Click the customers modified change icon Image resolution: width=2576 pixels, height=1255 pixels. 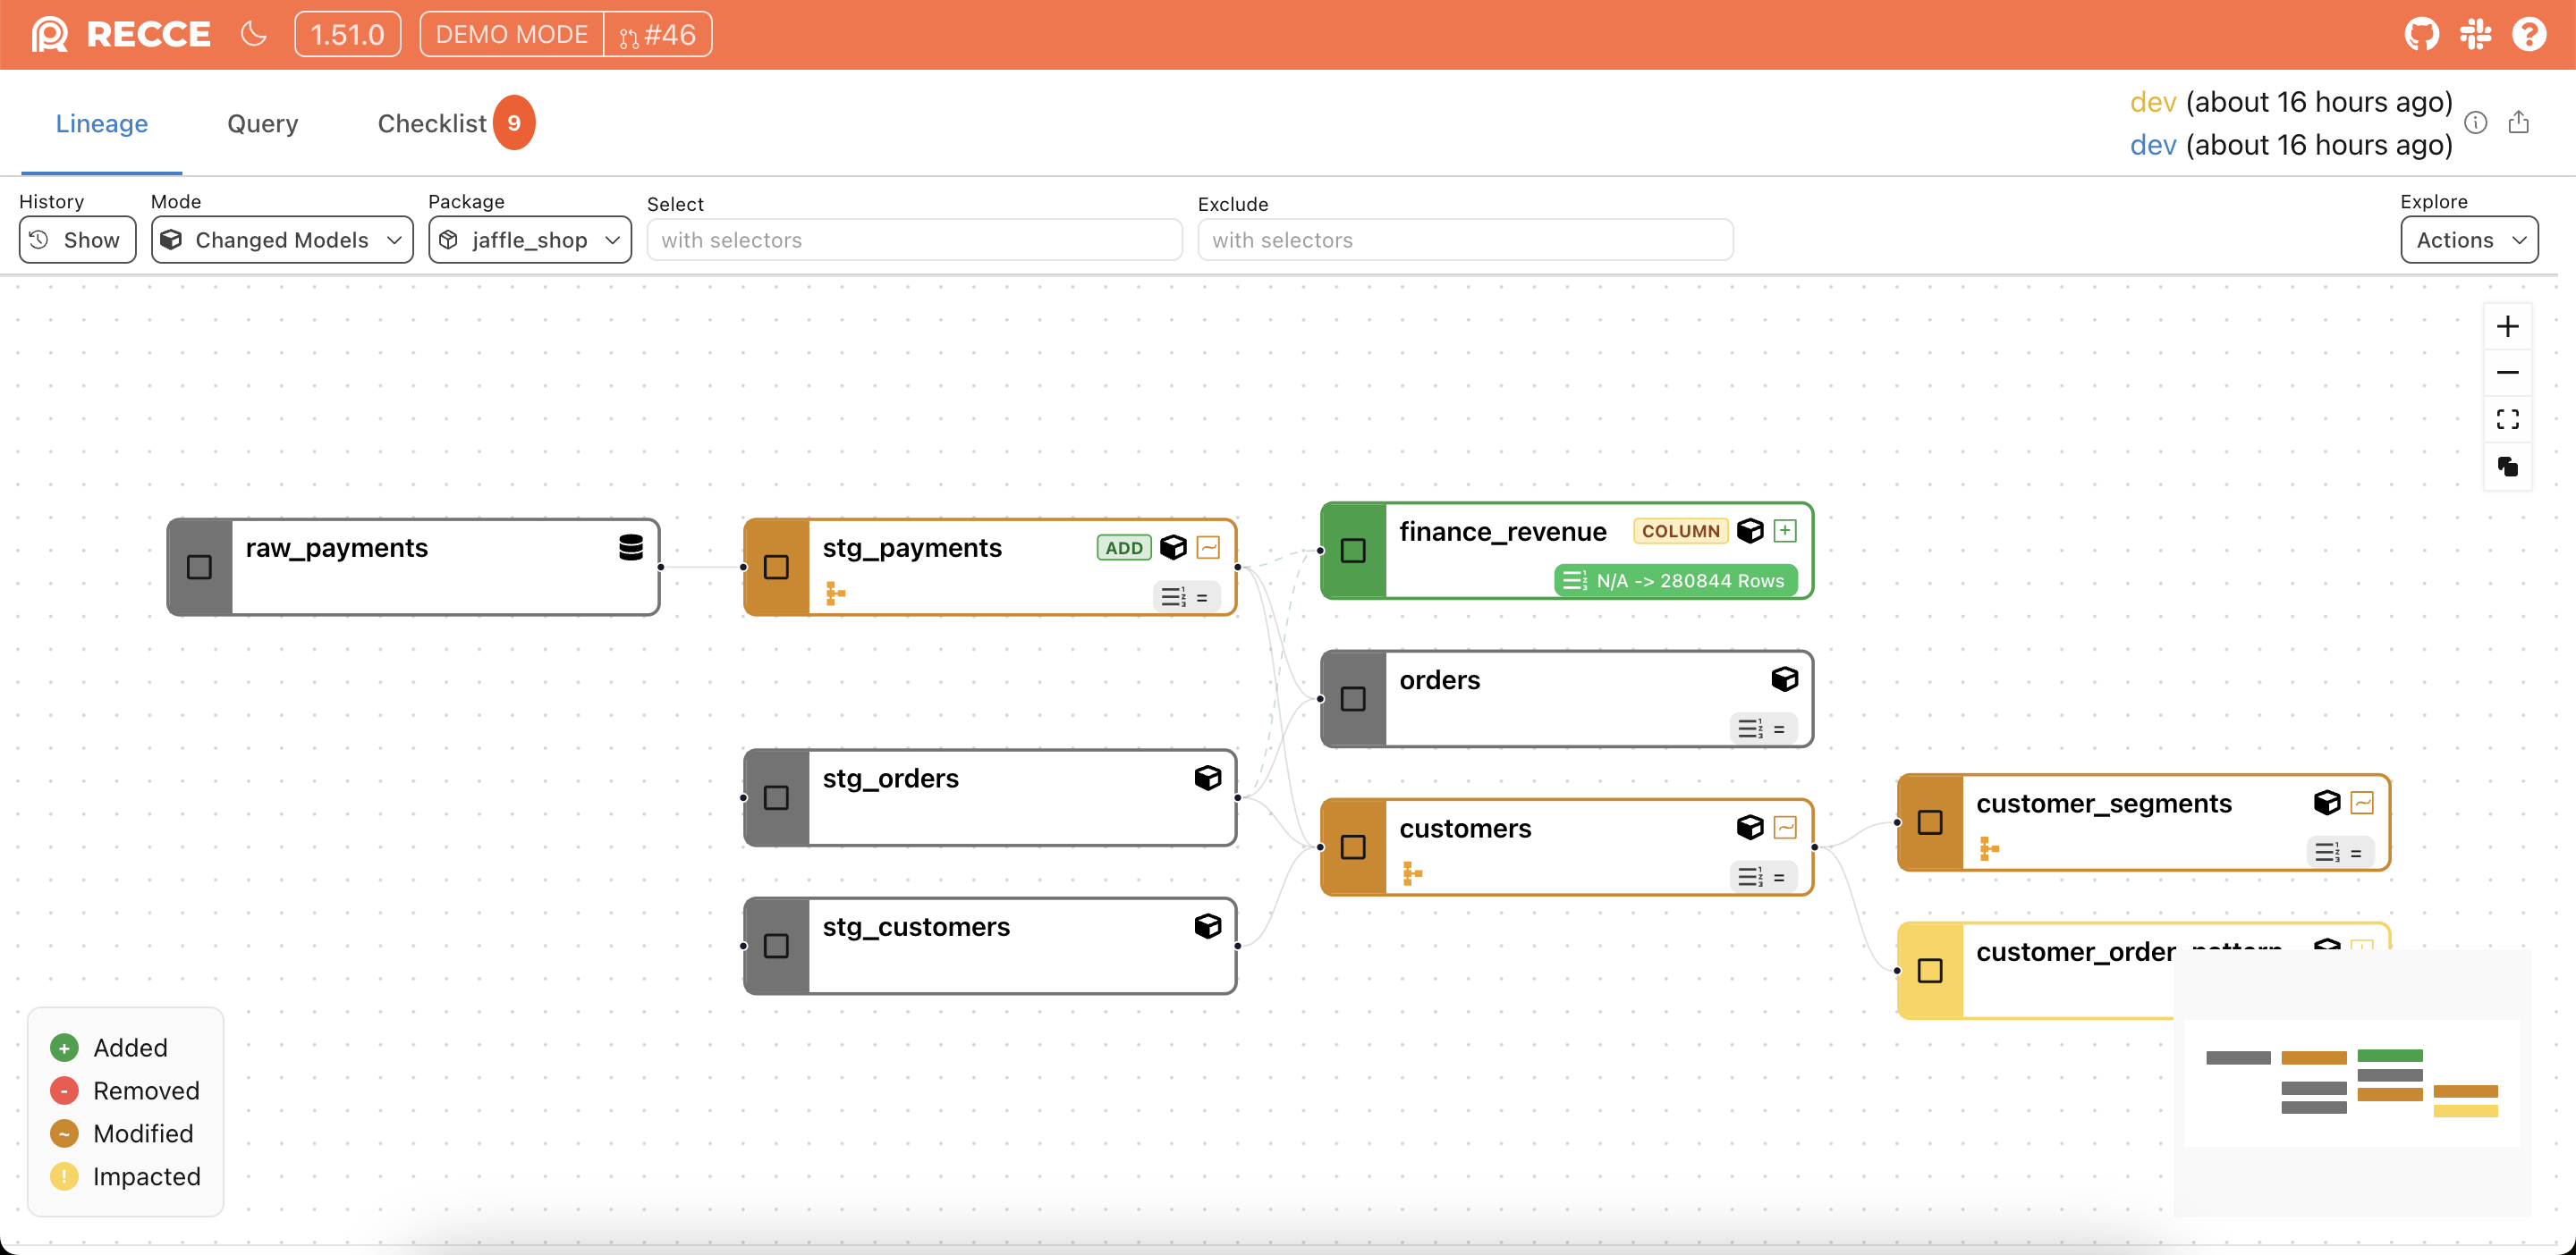[x=1785, y=828]
